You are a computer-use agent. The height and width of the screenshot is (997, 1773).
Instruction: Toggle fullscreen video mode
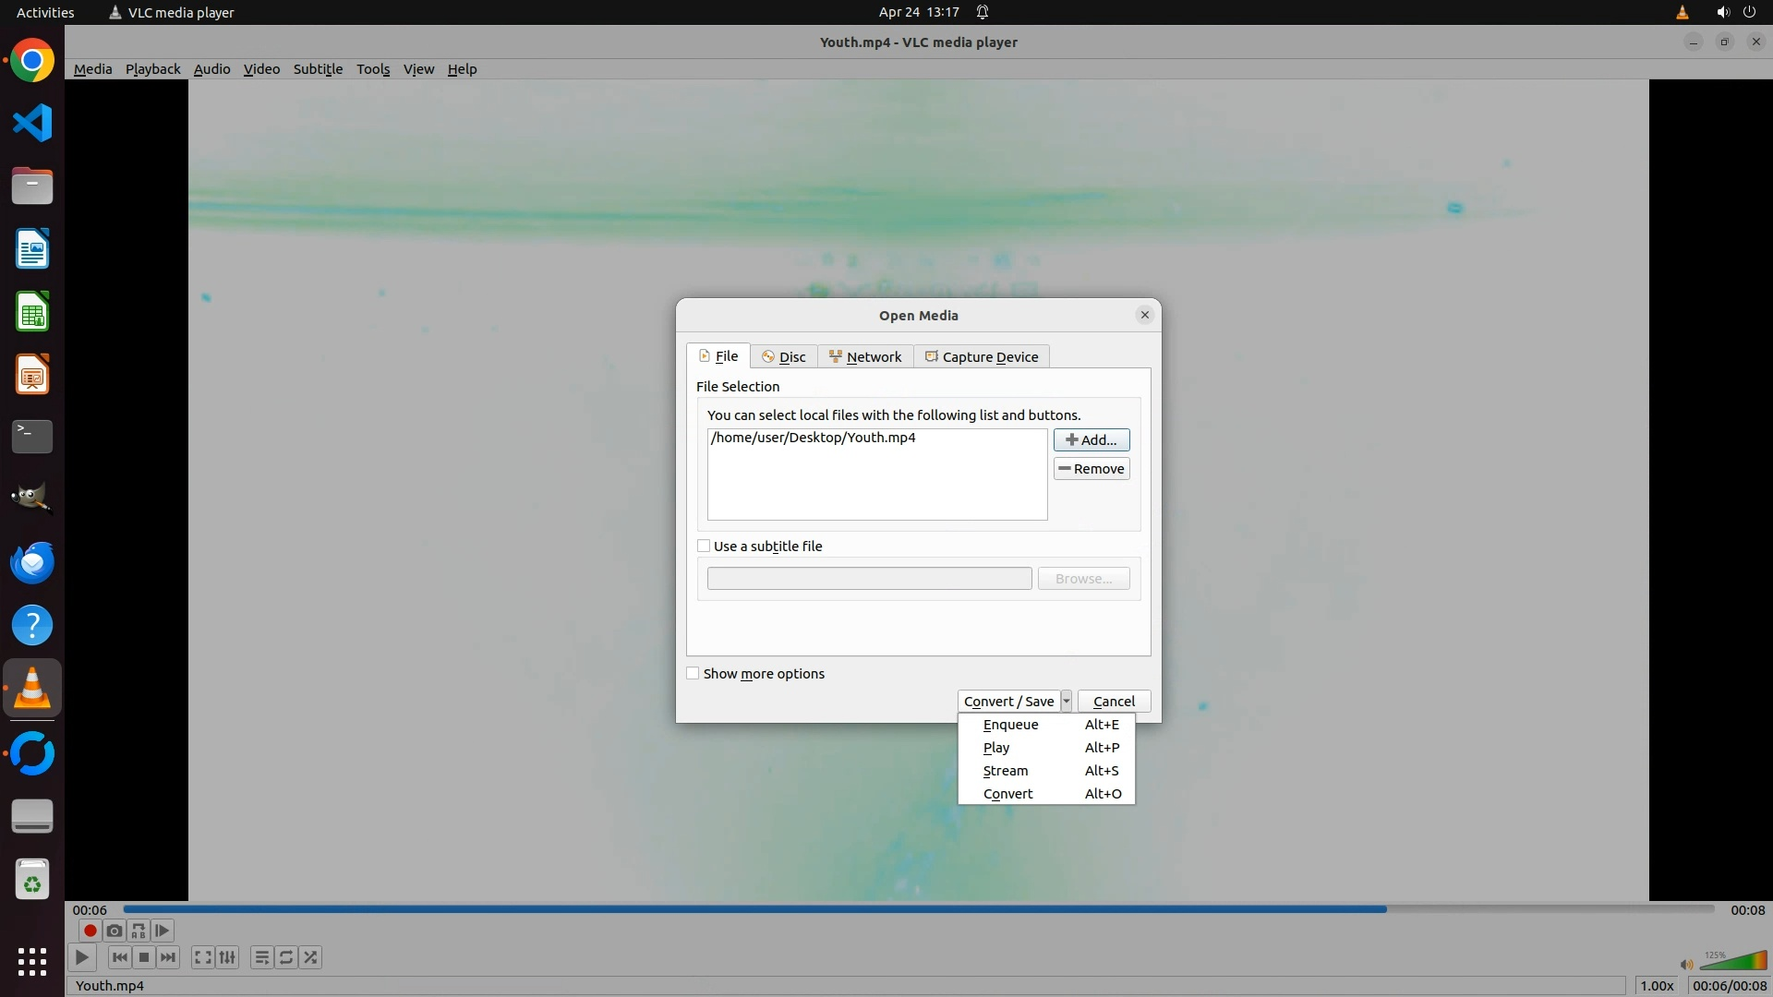203,957
